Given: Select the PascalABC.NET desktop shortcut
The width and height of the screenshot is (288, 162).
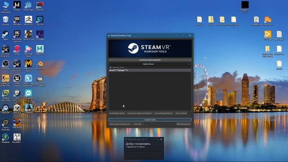Looking at the screenshot, I should tap(17, 138).
